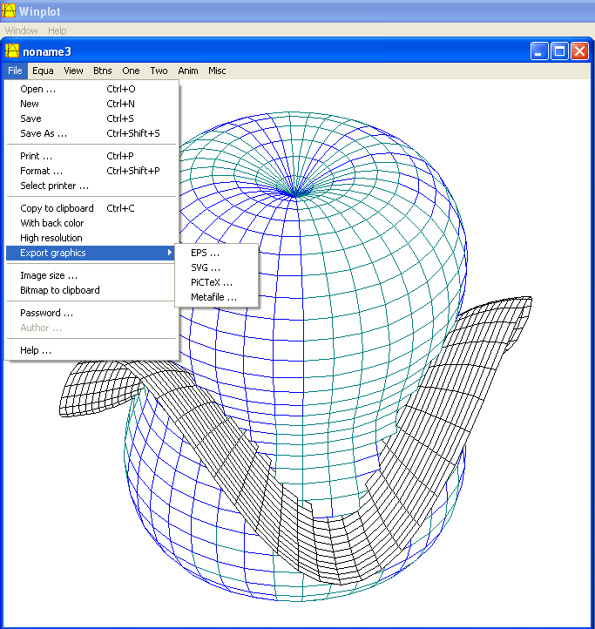Open Password ... menu entry
Image resolution: width=595 pixels, height=629 pixels.
pyautogui.click(x=91, y=313)
